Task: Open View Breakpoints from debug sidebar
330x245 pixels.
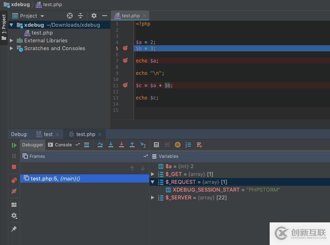Action: click(14, 180)
